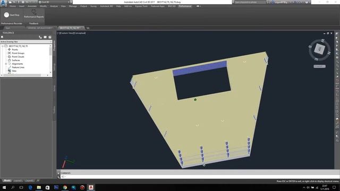Viewport: 340px width, 191px height.
Task: Open the Survey ribbon tab
Action: pos(93,6)
